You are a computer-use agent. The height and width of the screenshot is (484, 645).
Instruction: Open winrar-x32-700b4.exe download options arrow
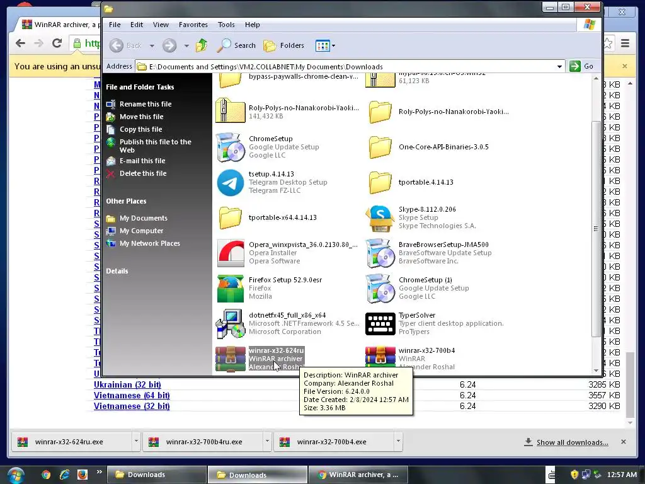tap(398, 441)
